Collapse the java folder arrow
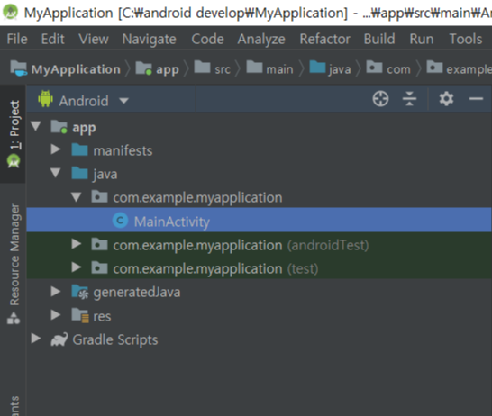This screenshot has height=416, width=492. pyautogui.click(x=56, y=173)
